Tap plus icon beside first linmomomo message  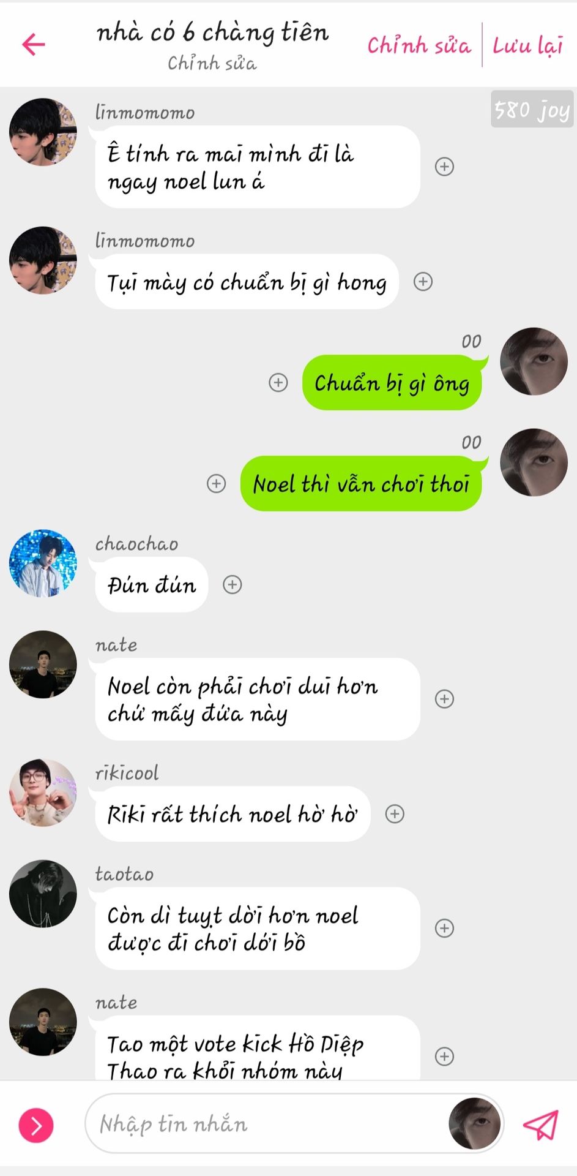444,167
